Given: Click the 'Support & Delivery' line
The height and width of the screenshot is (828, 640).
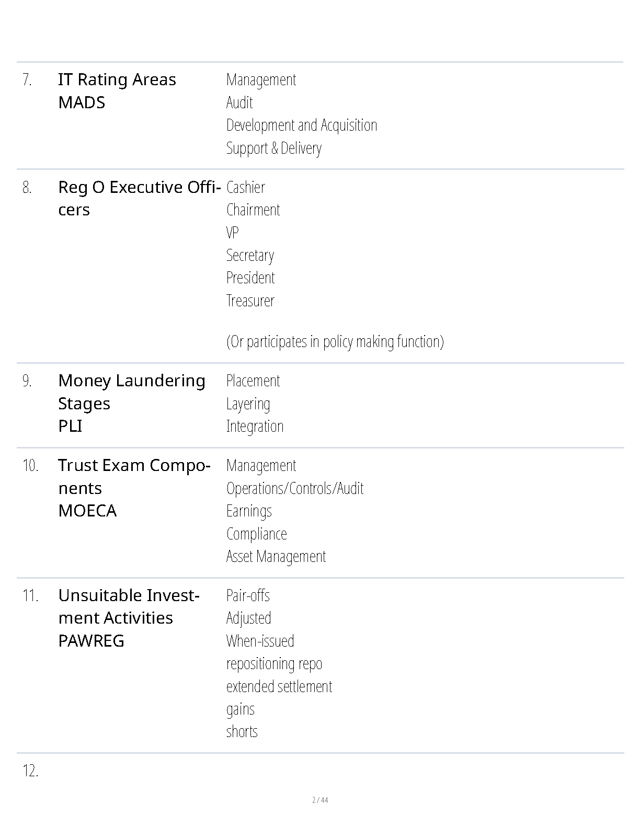Looking at the screenshot, I should click(x=273, y=148).
